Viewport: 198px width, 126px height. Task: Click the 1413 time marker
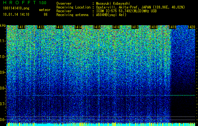(59, 27)
